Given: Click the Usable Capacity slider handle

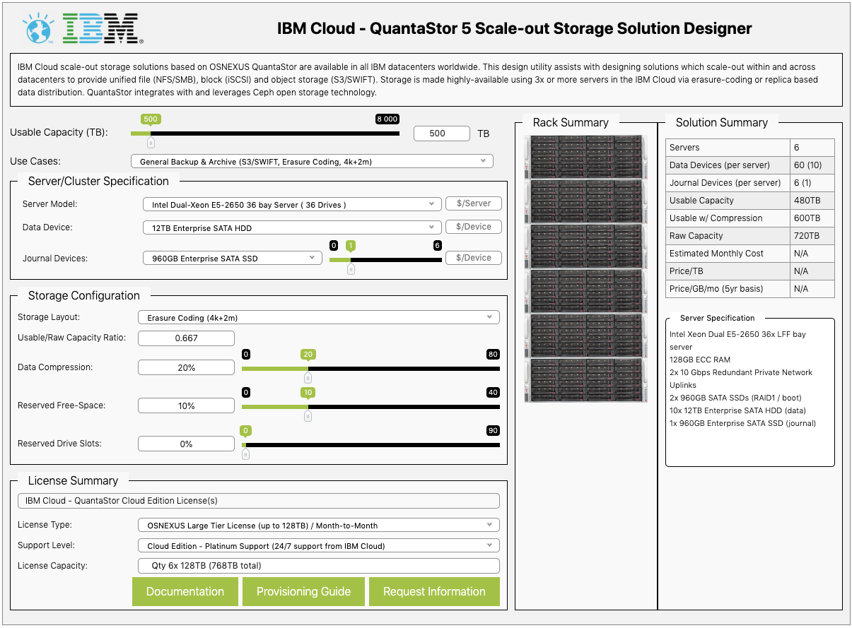Looking at the screenshot, I should 151,143.
